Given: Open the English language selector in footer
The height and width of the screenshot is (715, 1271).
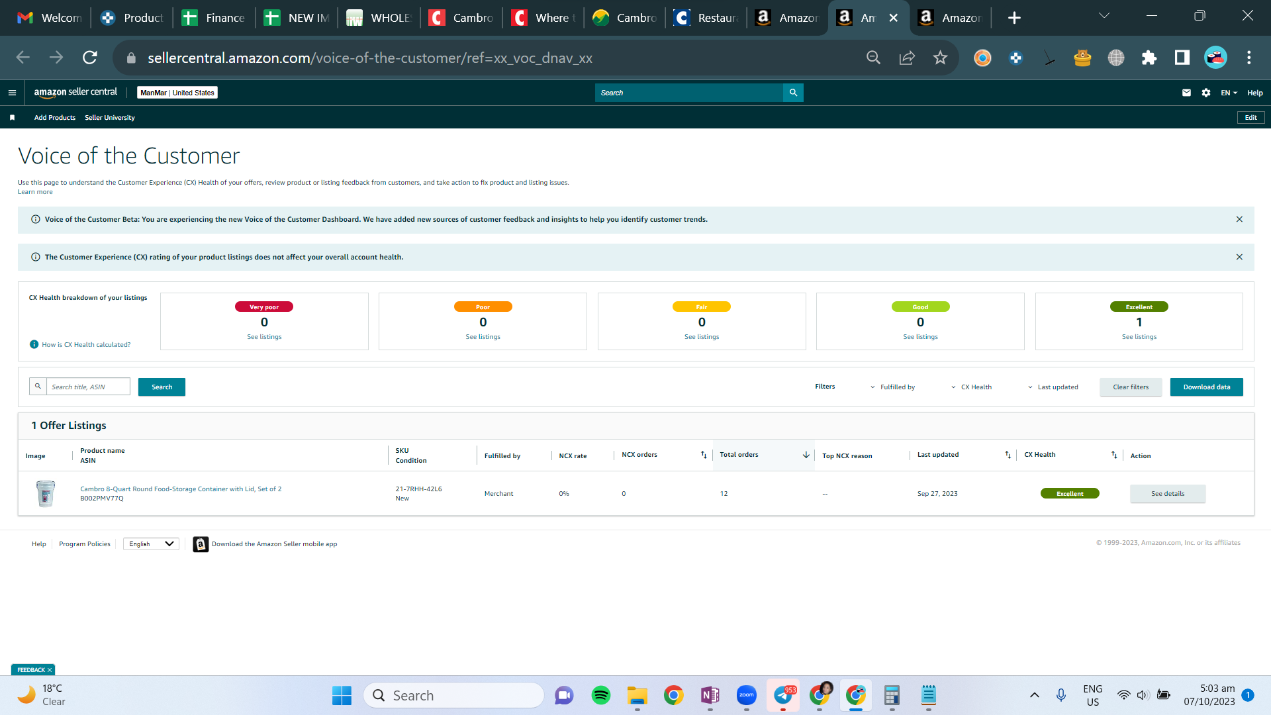Looking at the screenshot, I should click(x=151, y=544).
